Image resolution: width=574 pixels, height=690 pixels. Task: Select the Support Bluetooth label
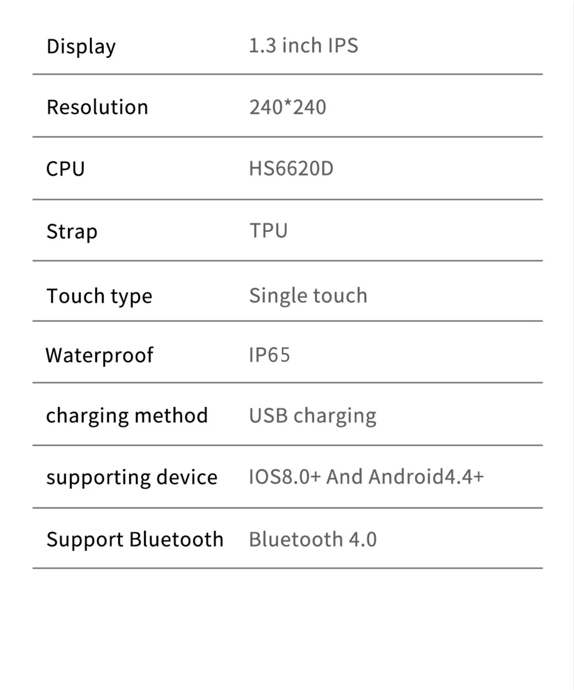[135, 540]
